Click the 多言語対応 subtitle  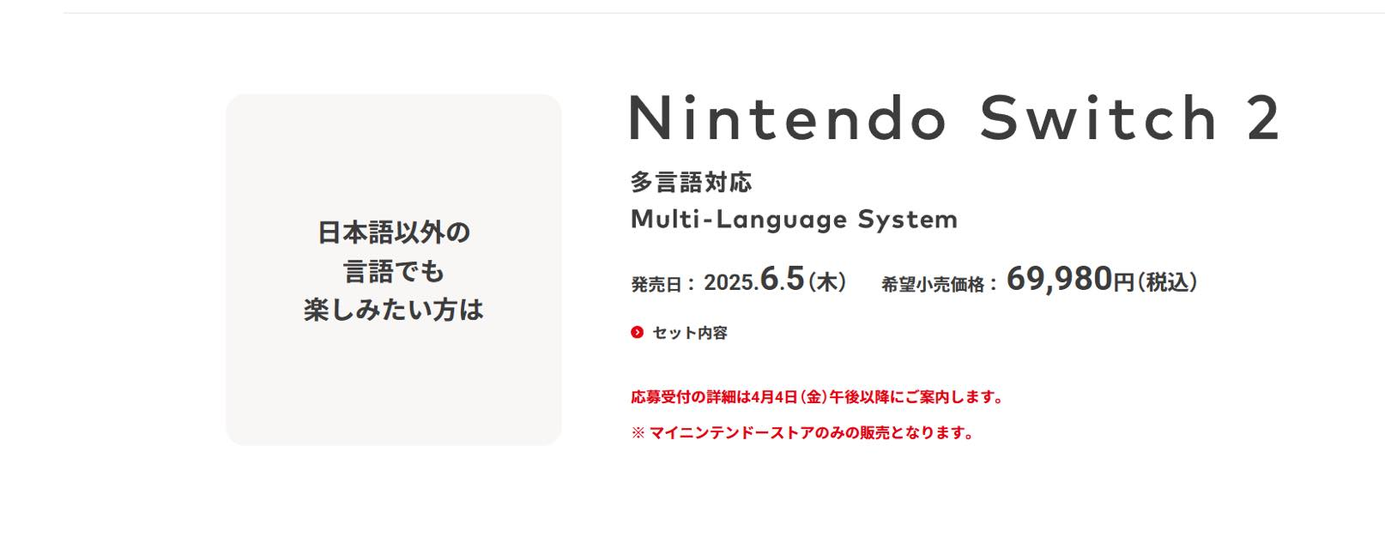point(691,182)
